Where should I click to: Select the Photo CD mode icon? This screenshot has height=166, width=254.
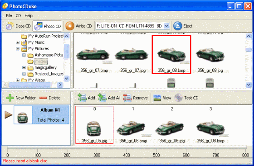(x=38, y=26)
